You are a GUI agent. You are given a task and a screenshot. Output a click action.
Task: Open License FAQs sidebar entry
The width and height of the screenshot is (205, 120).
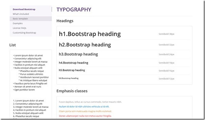click(19, 28)
